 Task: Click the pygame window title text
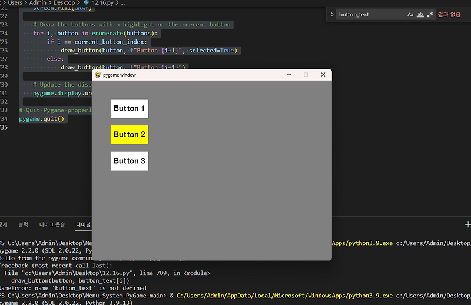tap(120, 75)
